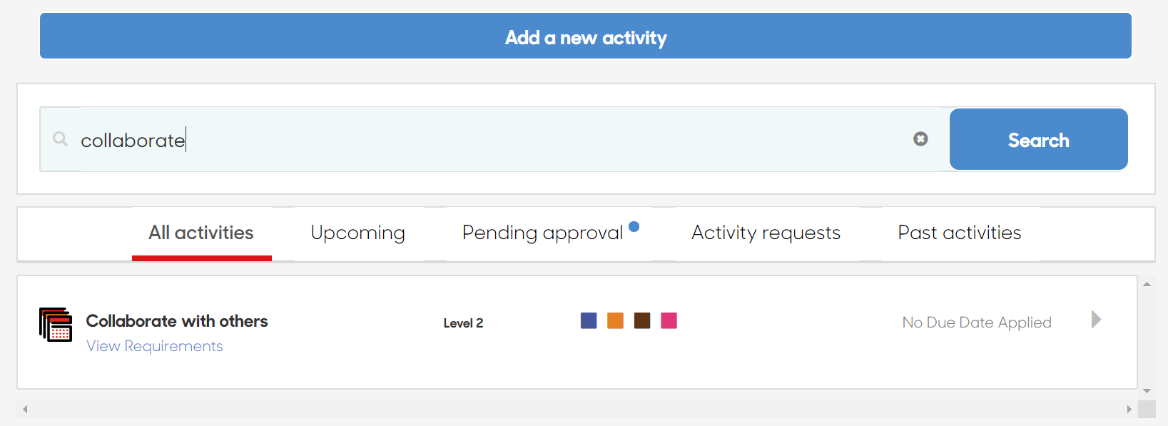The image size is (1168, 426).
Task: Click the pink color square
Action: click(669, 320)
